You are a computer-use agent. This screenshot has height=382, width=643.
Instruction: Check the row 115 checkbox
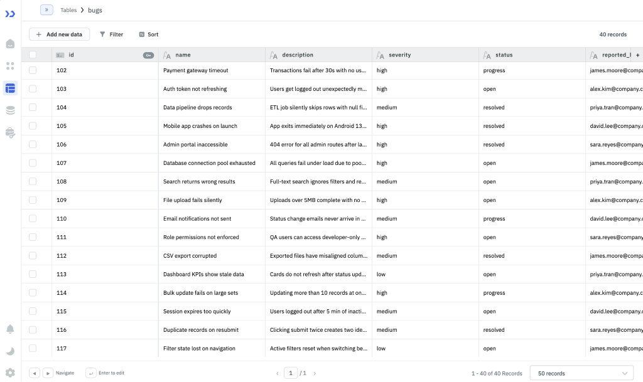[33, 311]
